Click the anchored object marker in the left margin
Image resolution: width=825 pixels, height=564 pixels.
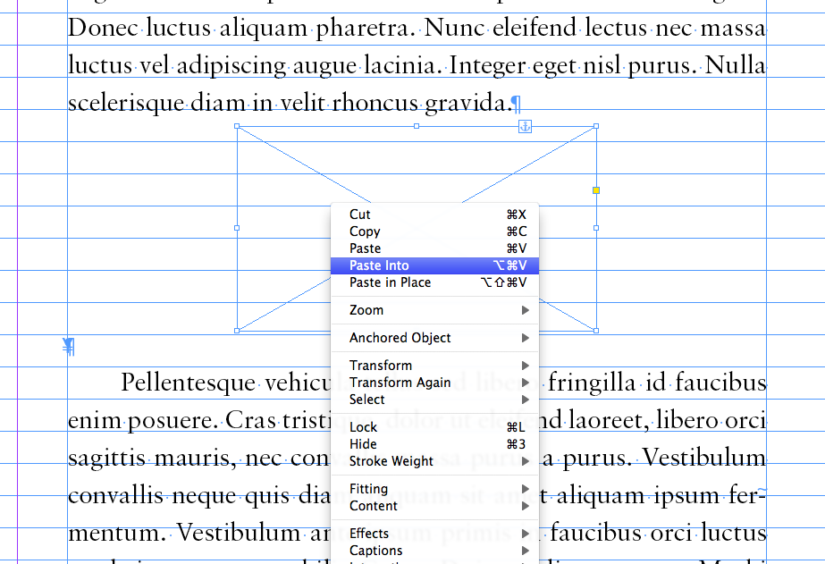point(69,346)
